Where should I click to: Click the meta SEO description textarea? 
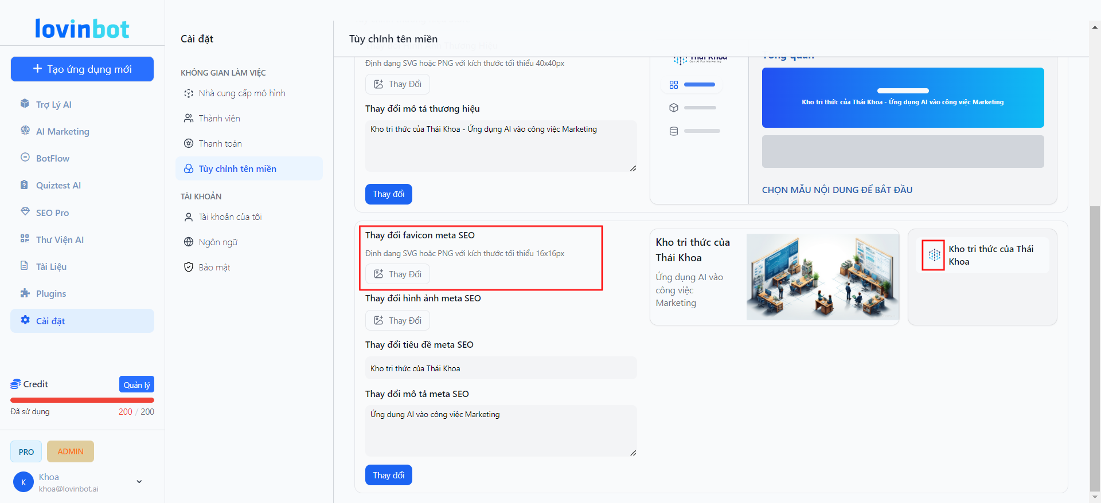click(x=501, y=430)
